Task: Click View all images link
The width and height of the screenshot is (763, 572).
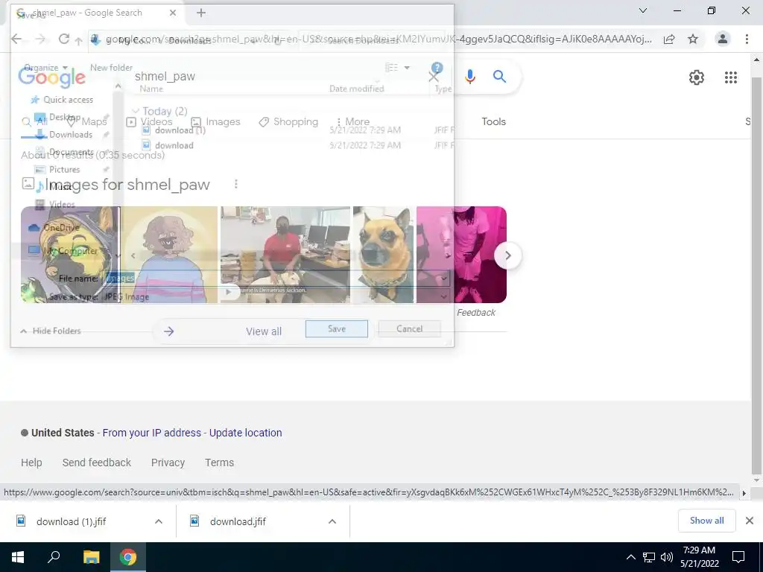Action: coord(264,331)
